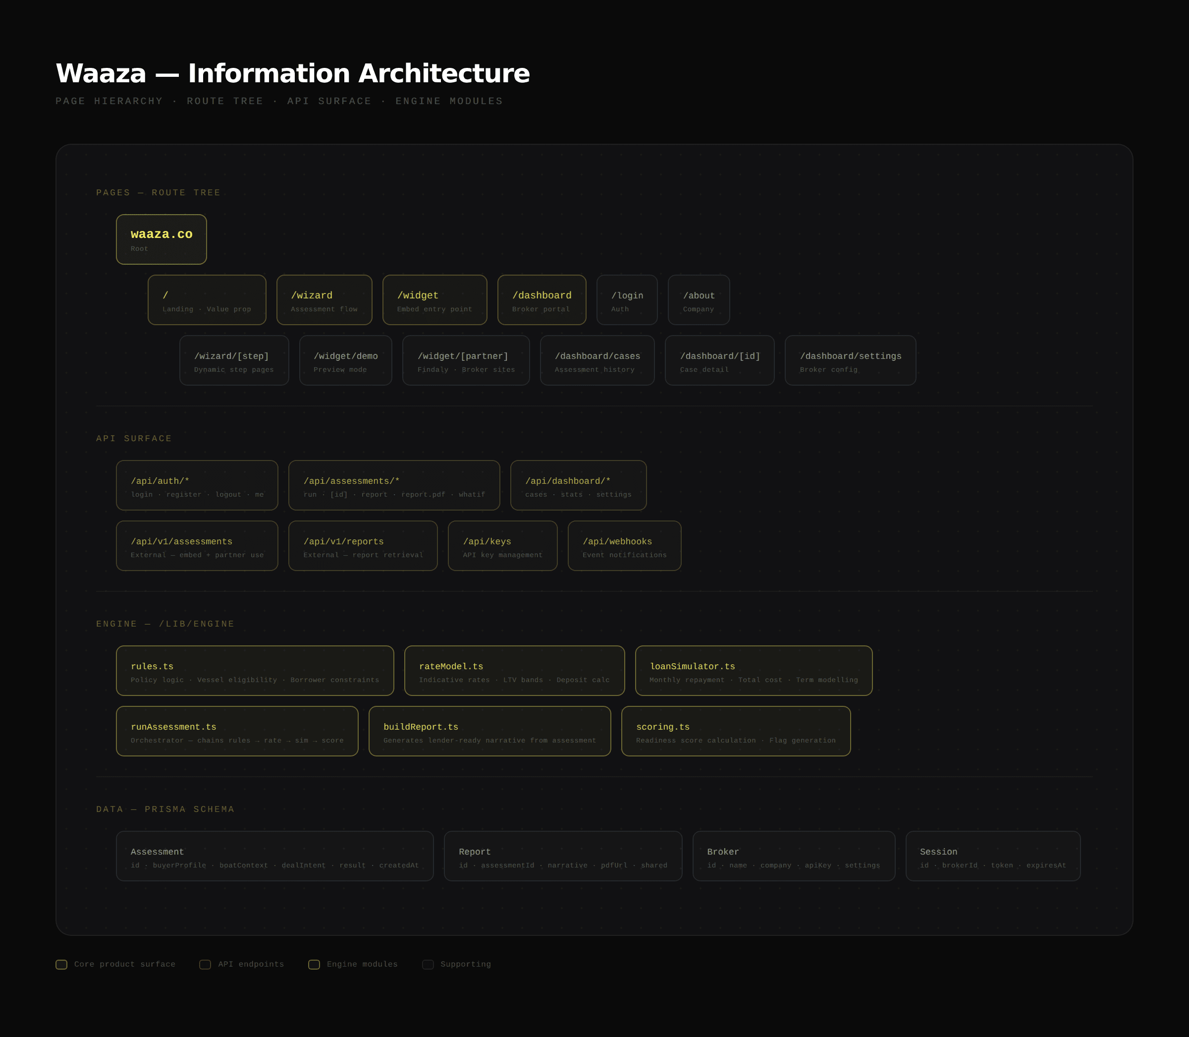Toggle the API endpoints legend checkbox
Screen dimensions: 1189x1037
pyautogui.click(x=205, y=964)
